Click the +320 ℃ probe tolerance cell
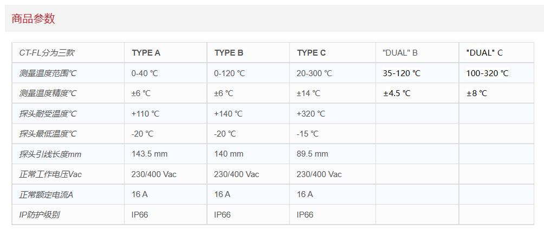This screenshot has width=544, height=230. [x=311, y=114]
